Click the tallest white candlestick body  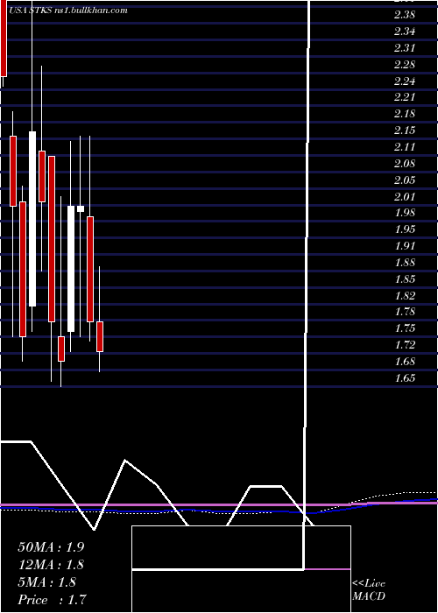[x=32, y=219]
